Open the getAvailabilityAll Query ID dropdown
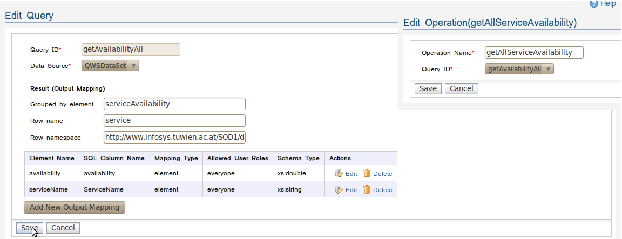 point(519,69)
